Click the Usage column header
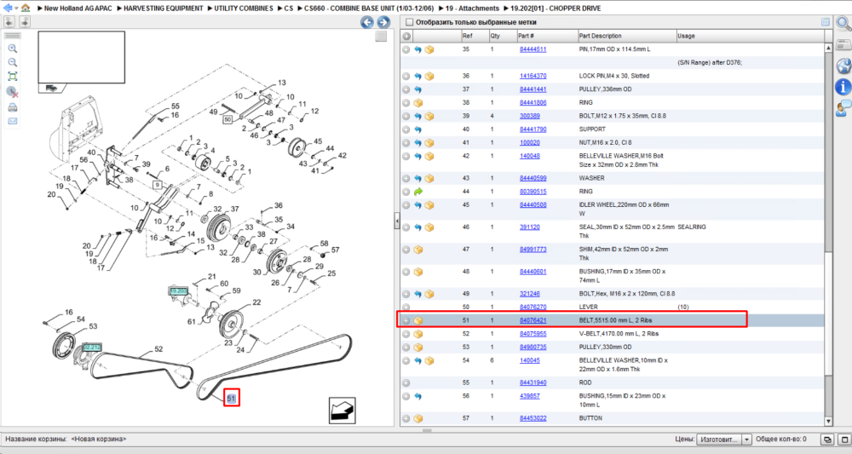This screenshot has width=852, height=454. click(x=750, y=36)
